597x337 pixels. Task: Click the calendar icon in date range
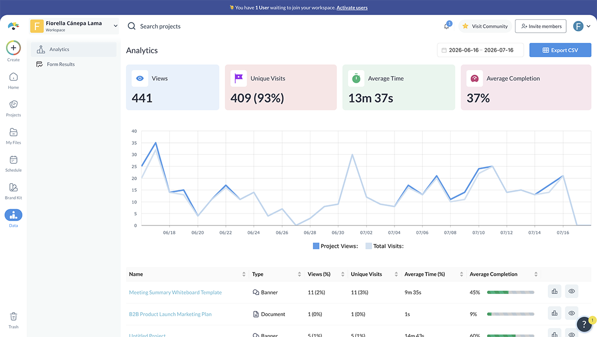point(444,50)
